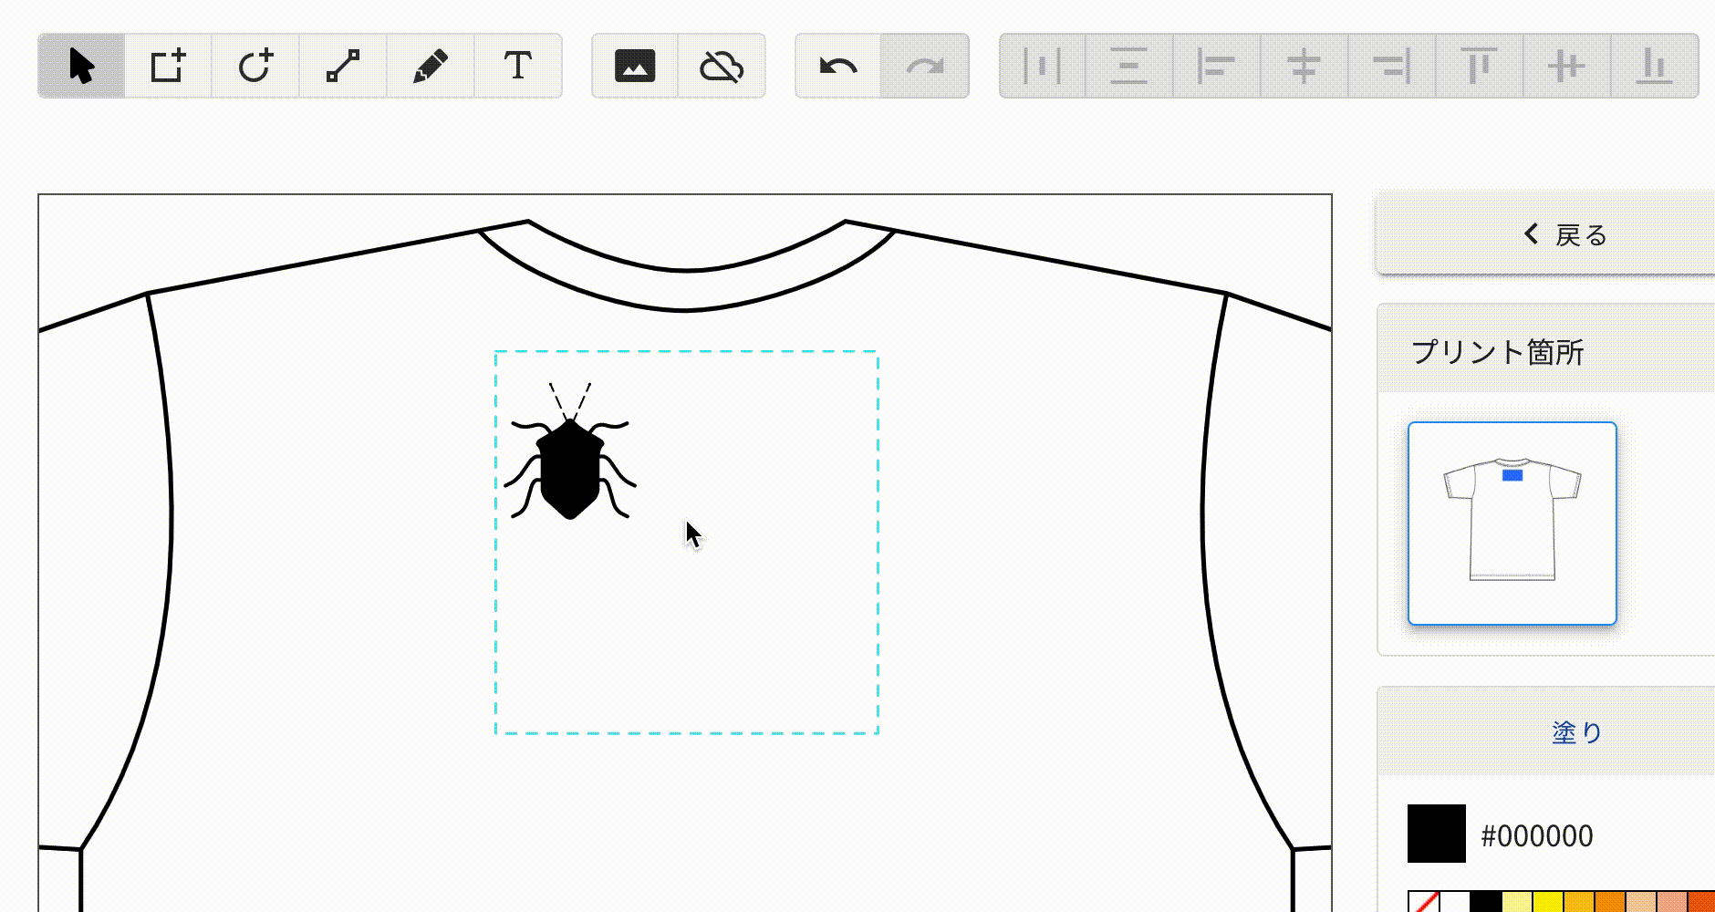Pick the add circle shape tool

(255, 67)
